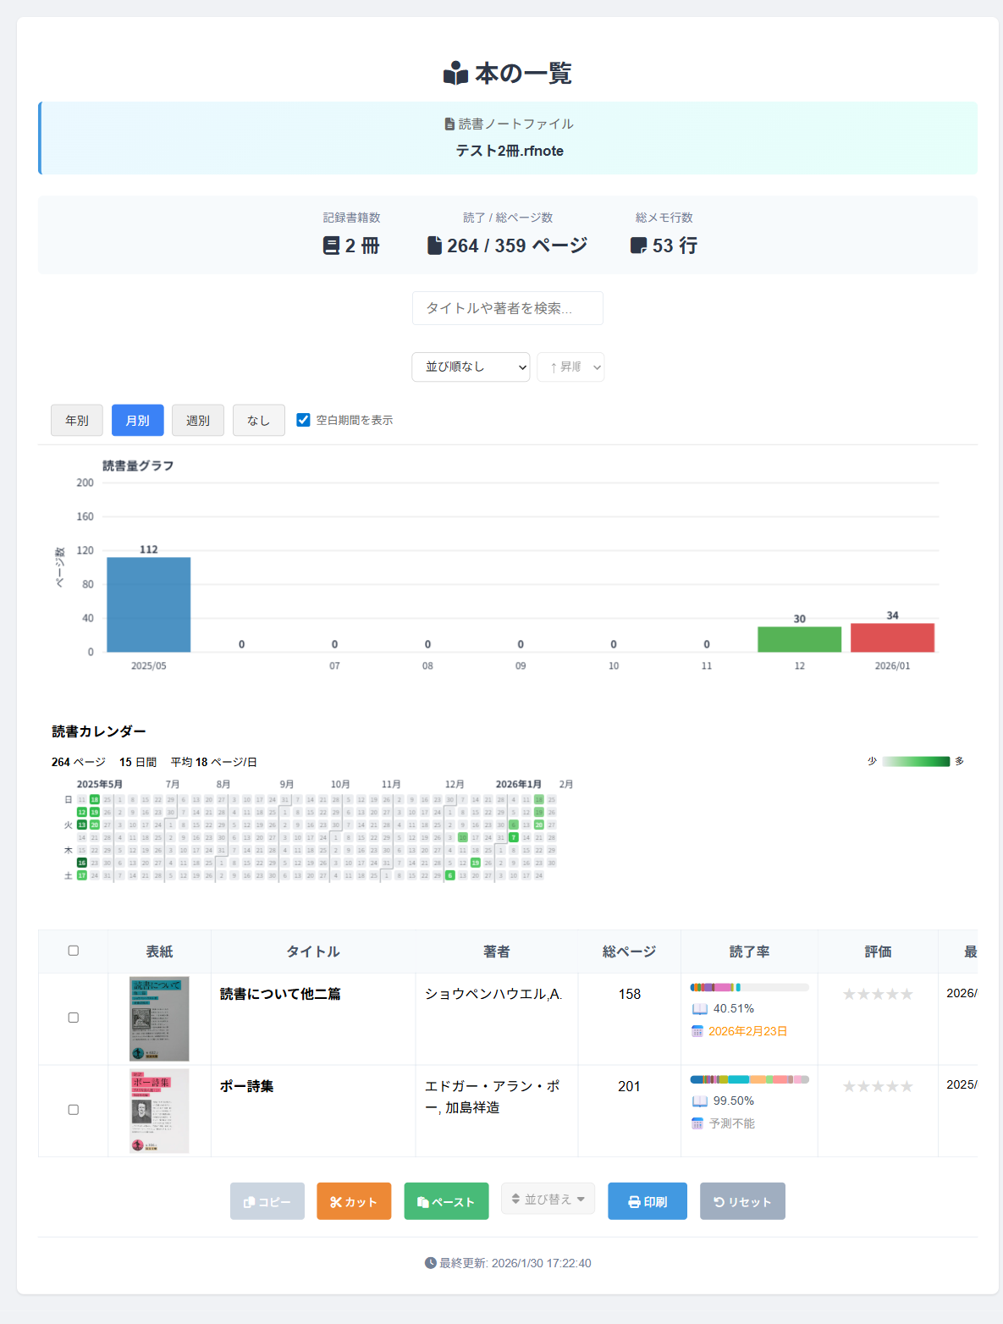Click the clock icon beside 最終更新
The height and width of the screenshot is (1324, 1003).
click(430, 1263)
